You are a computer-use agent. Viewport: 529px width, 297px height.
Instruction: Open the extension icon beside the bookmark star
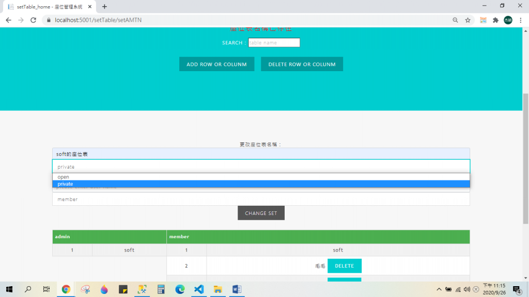tap(483, 20)
